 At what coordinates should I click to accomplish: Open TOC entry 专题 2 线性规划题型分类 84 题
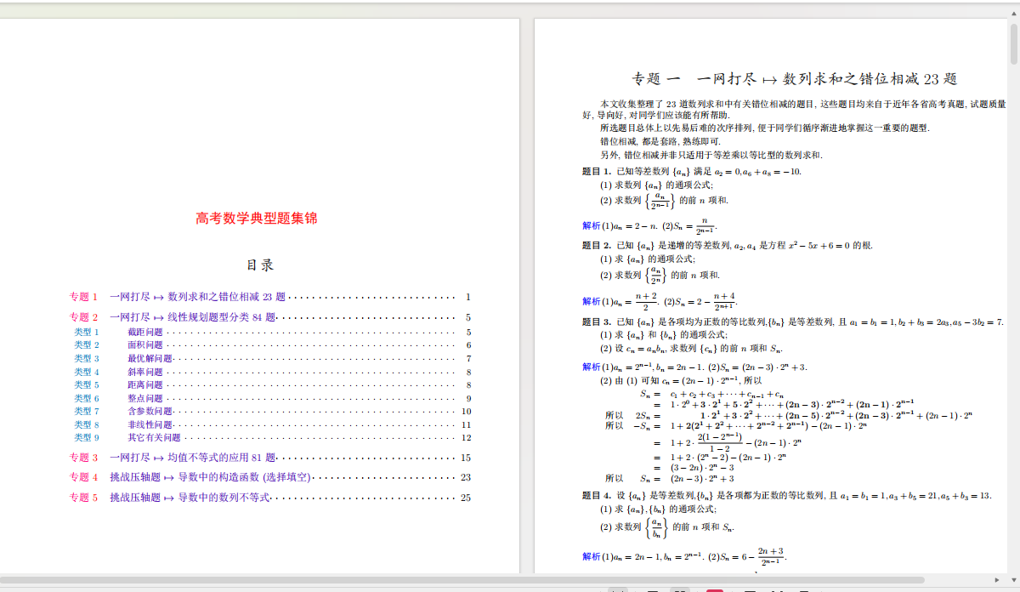[269, 317]
